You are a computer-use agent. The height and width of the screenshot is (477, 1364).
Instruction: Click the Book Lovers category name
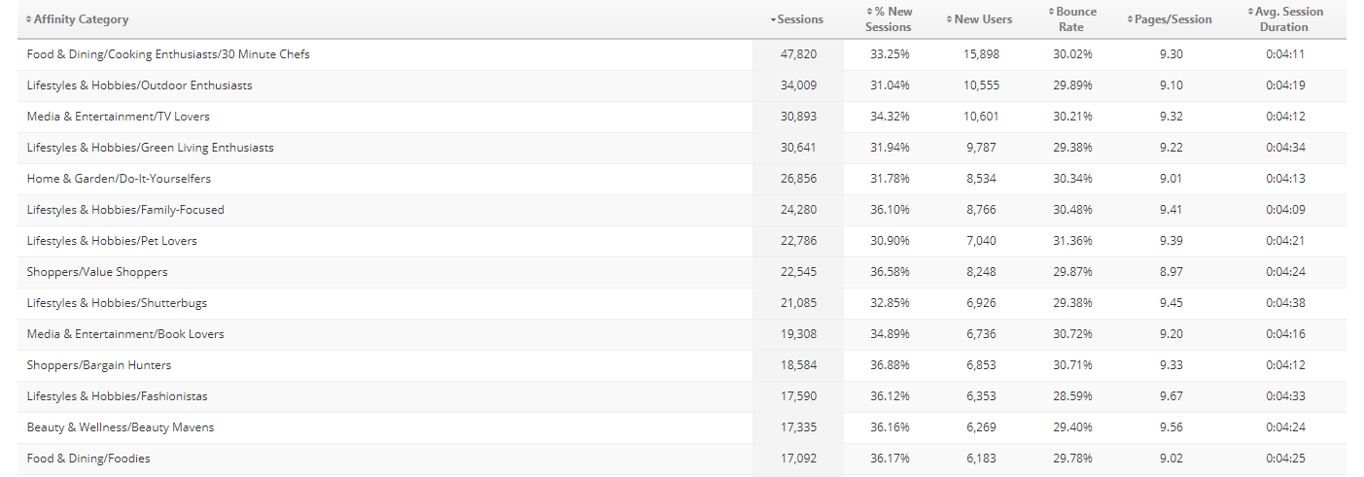tap(125, 334)
